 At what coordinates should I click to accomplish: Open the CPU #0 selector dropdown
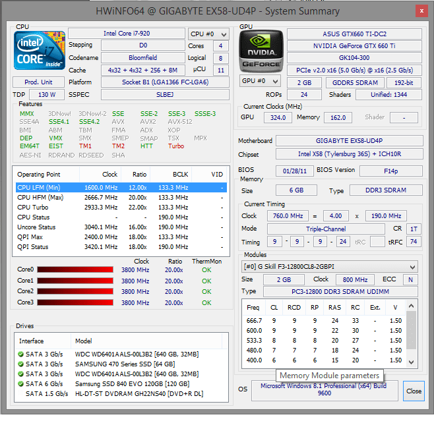point(208,34)
